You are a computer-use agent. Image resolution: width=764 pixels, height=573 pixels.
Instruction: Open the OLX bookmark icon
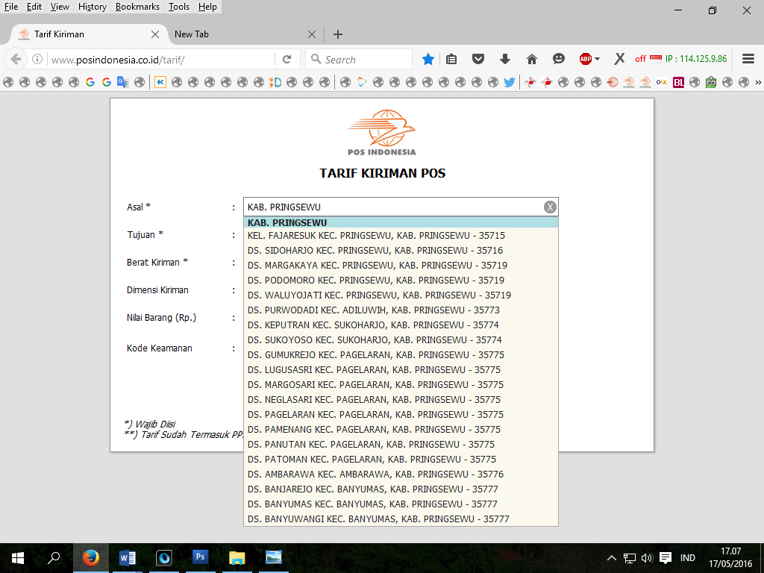[x=662, y=82]
